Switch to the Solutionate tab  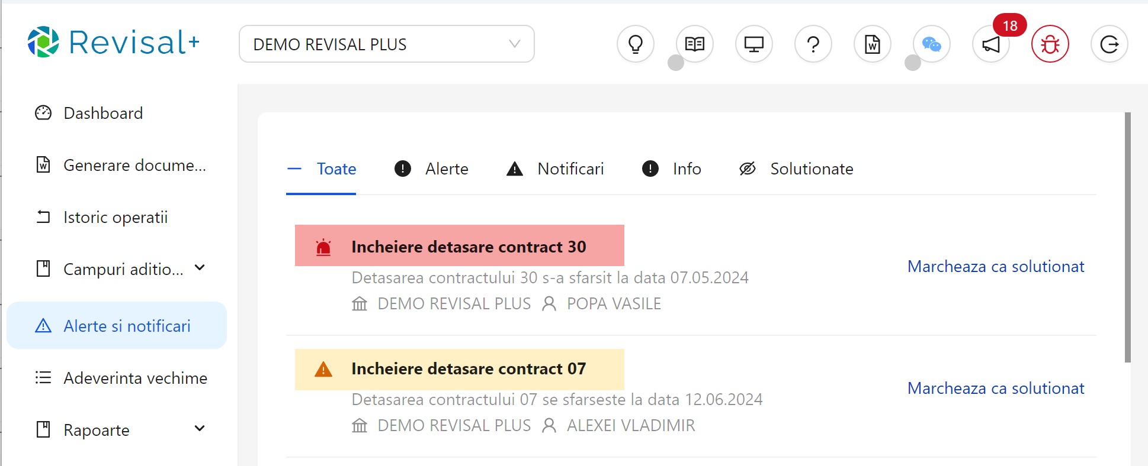pos(796,169)
